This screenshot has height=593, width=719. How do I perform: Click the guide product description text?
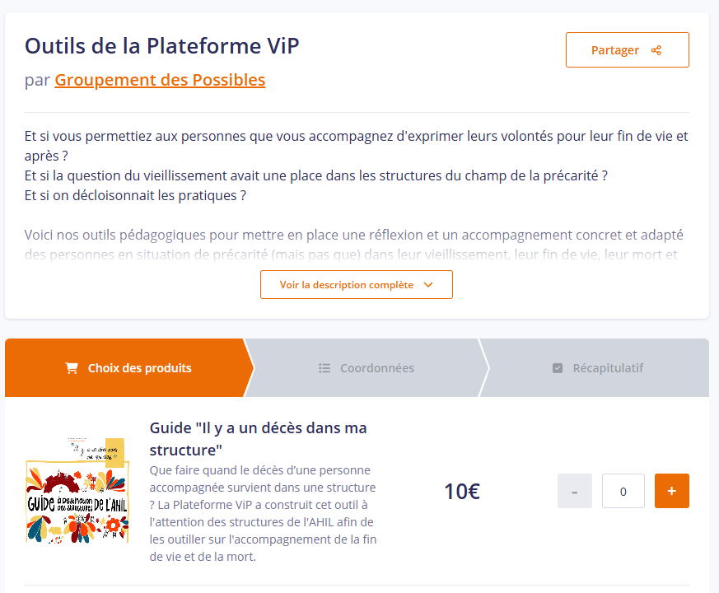click(x=264, y=513)
